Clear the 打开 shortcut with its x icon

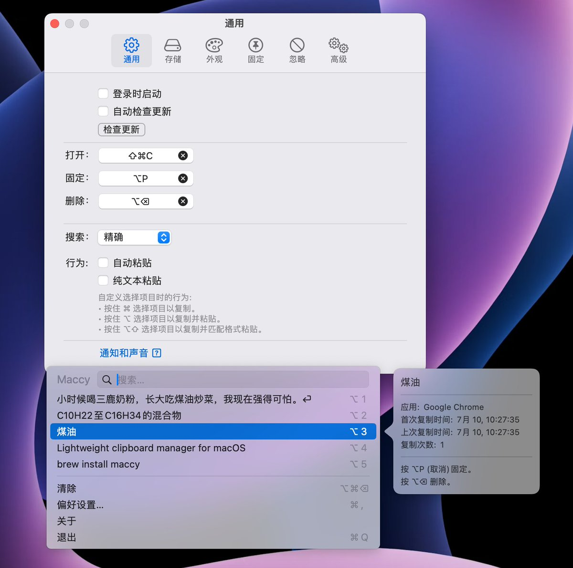pos(183,155)
